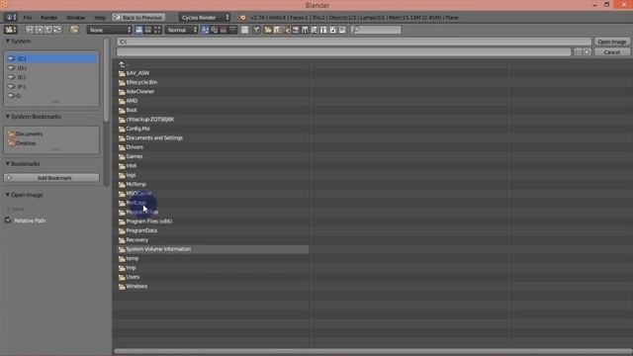This screenshot has height=356, width=633.
Task: Click the filter search field
Action: pyautogui.click(x=376, y=30)
